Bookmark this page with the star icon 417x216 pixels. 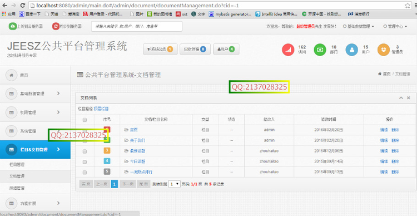pos(408,6)
